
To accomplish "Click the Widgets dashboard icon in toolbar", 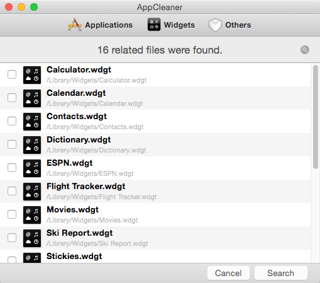I will pyautogui.click(x=154, y=25).
